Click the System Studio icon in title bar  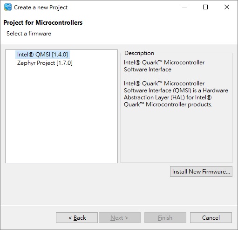pos(8,7)
